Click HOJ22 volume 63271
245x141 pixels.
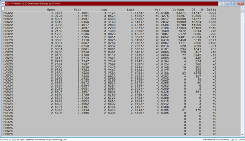[181, 13]
